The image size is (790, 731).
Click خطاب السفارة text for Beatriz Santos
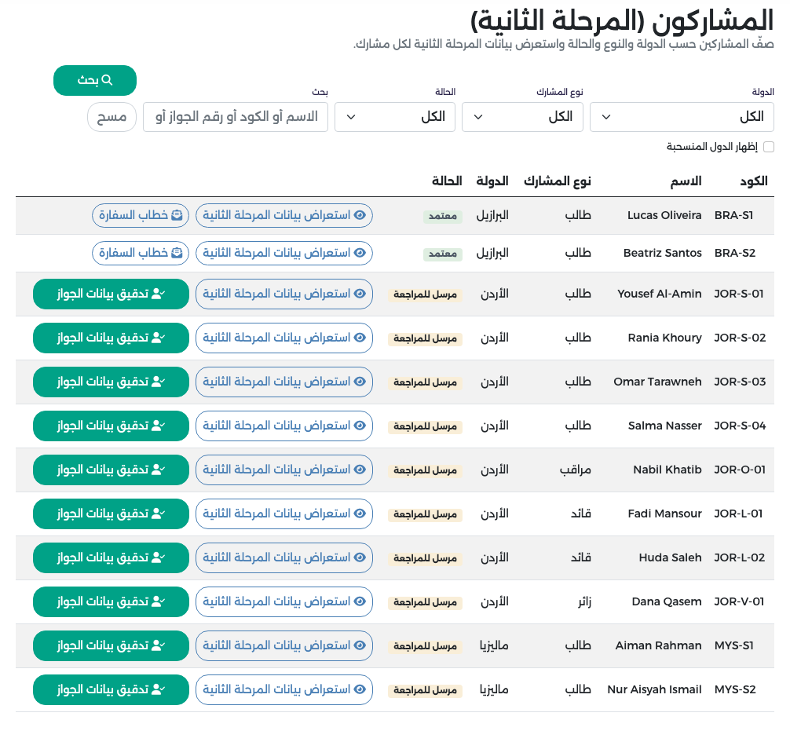click(133, 253)
